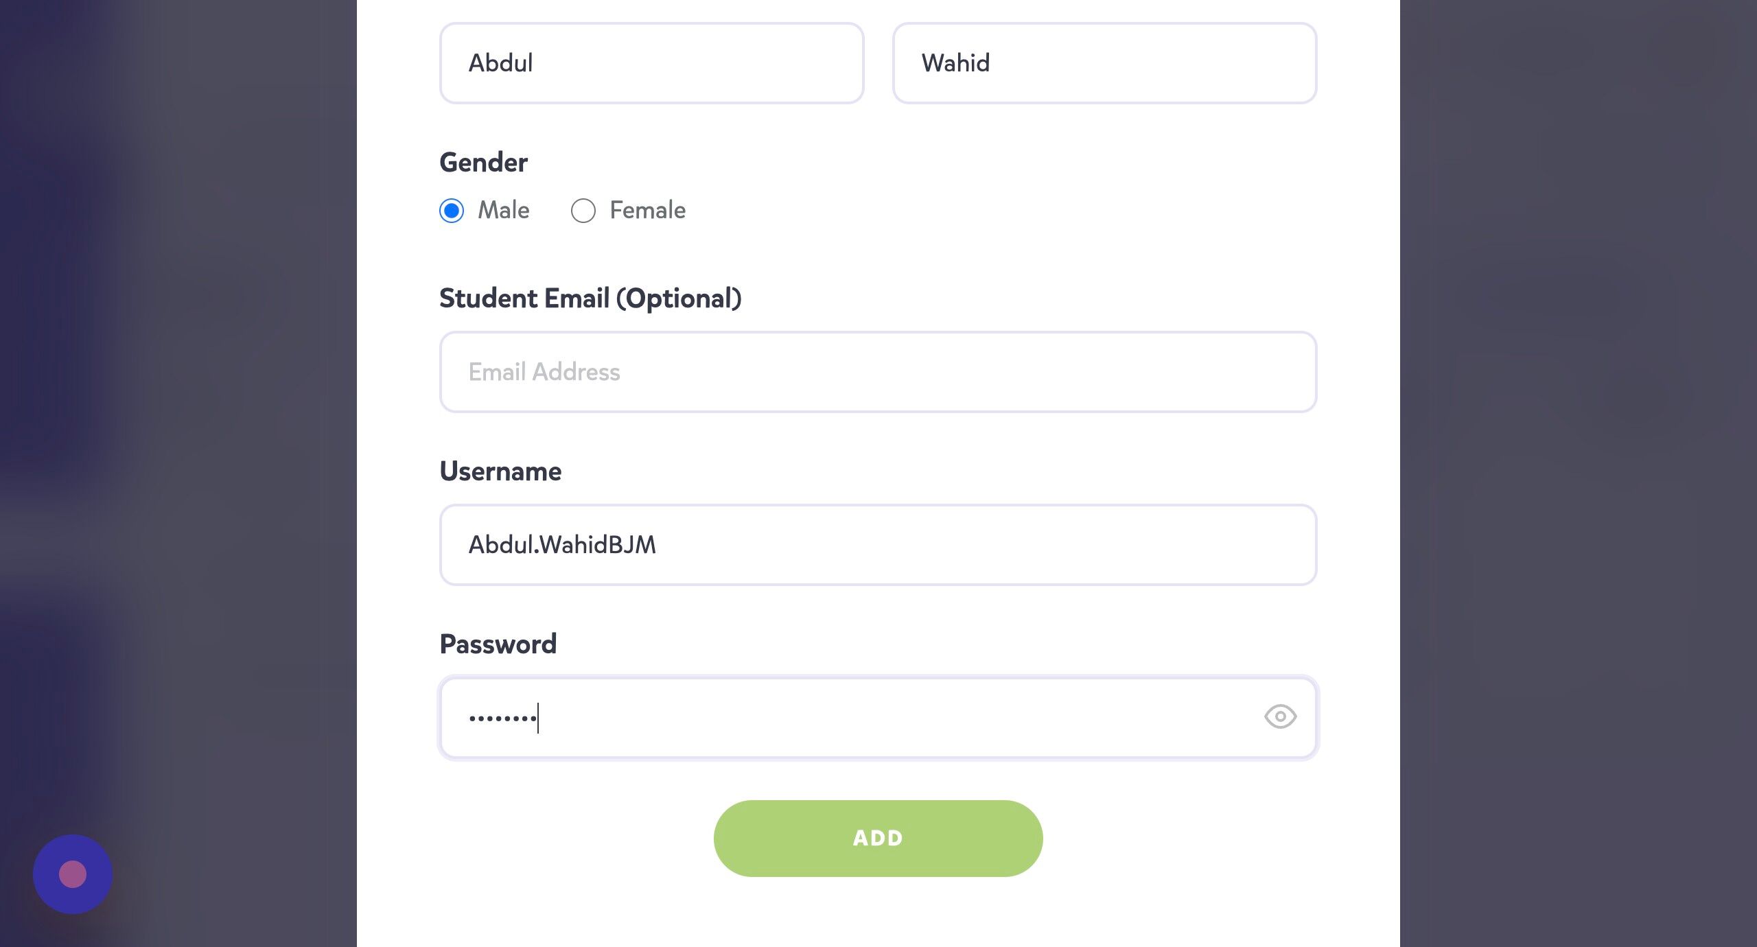Click the ADD button
Screen dimensions: 1757x947
pos(878,838)
